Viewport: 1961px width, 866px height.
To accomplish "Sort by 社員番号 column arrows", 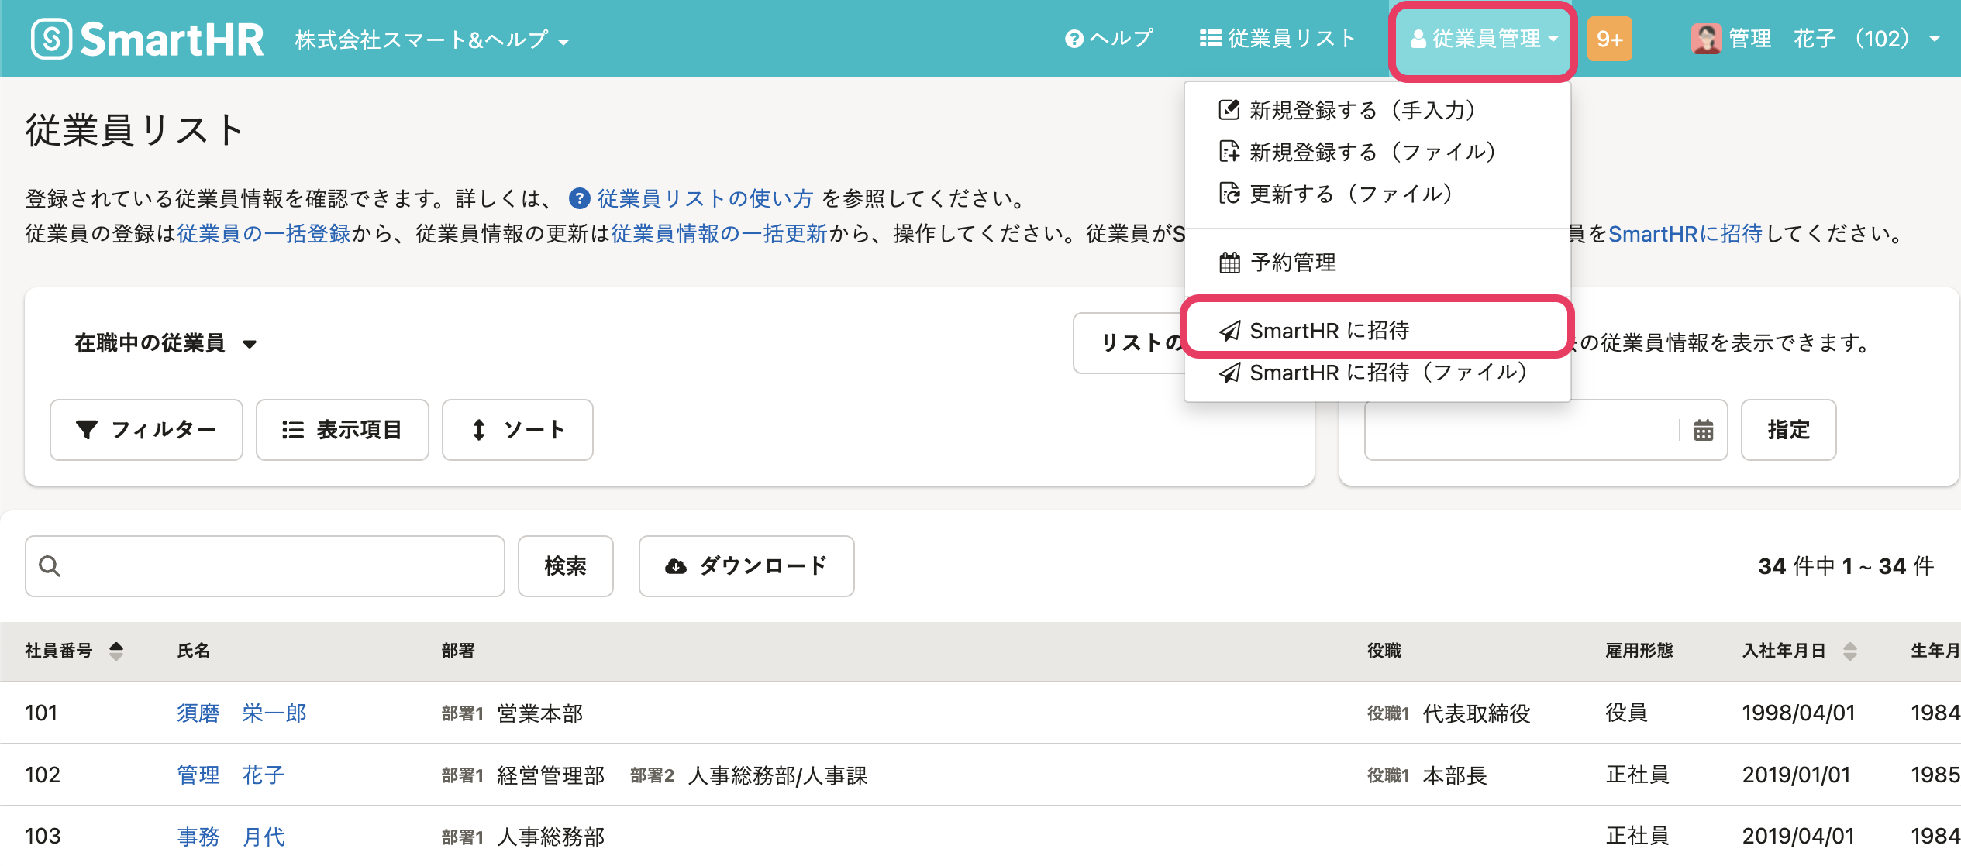I will (x=116, y=651).
